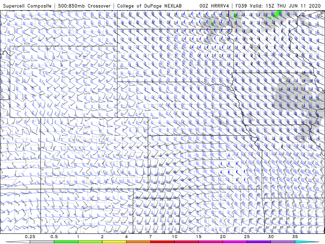Click the legend value 25
Image resolution: width=325 pixels, height=244 pixels.
247,237
